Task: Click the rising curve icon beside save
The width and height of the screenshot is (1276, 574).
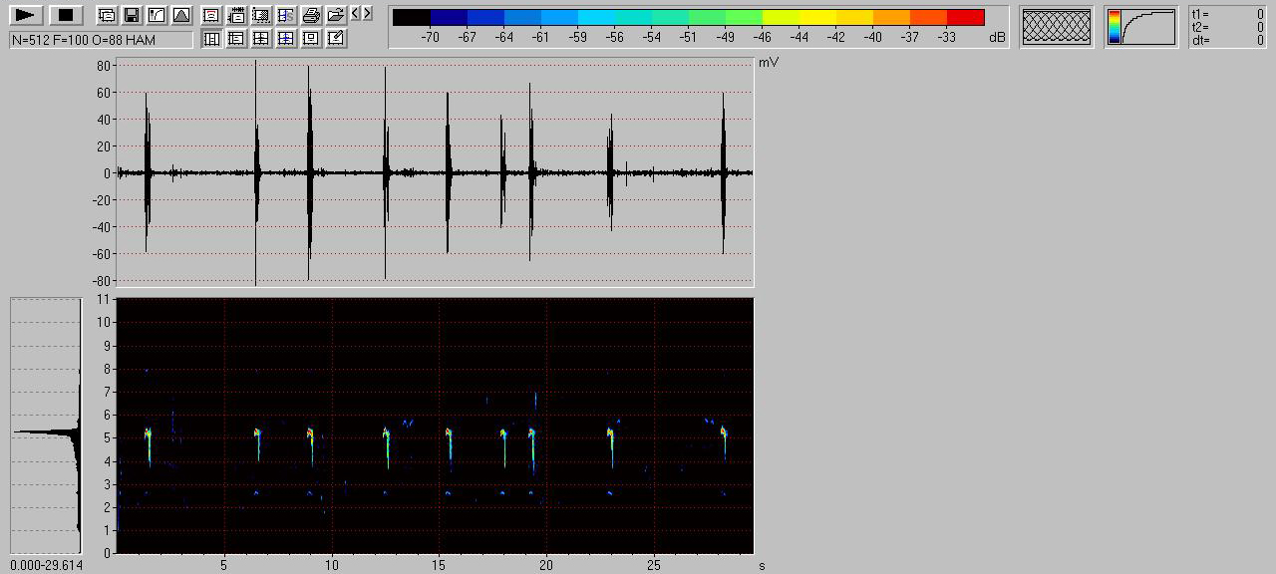Action: pos(156,15)
